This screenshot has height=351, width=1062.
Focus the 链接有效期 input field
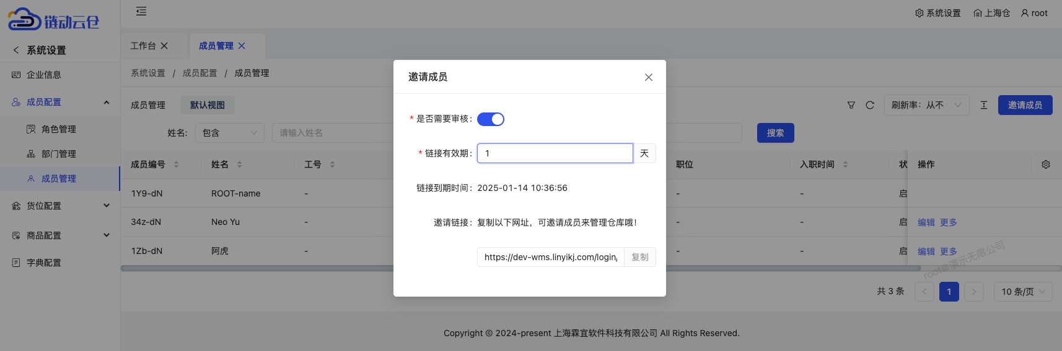pos(555,153)
